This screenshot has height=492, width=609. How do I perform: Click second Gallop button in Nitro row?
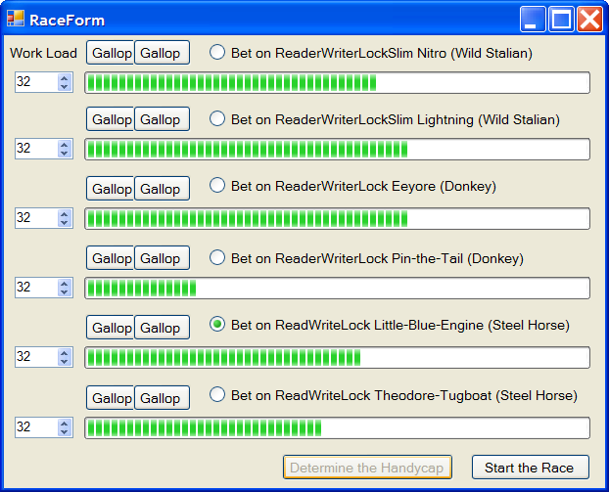pos(162,53)
